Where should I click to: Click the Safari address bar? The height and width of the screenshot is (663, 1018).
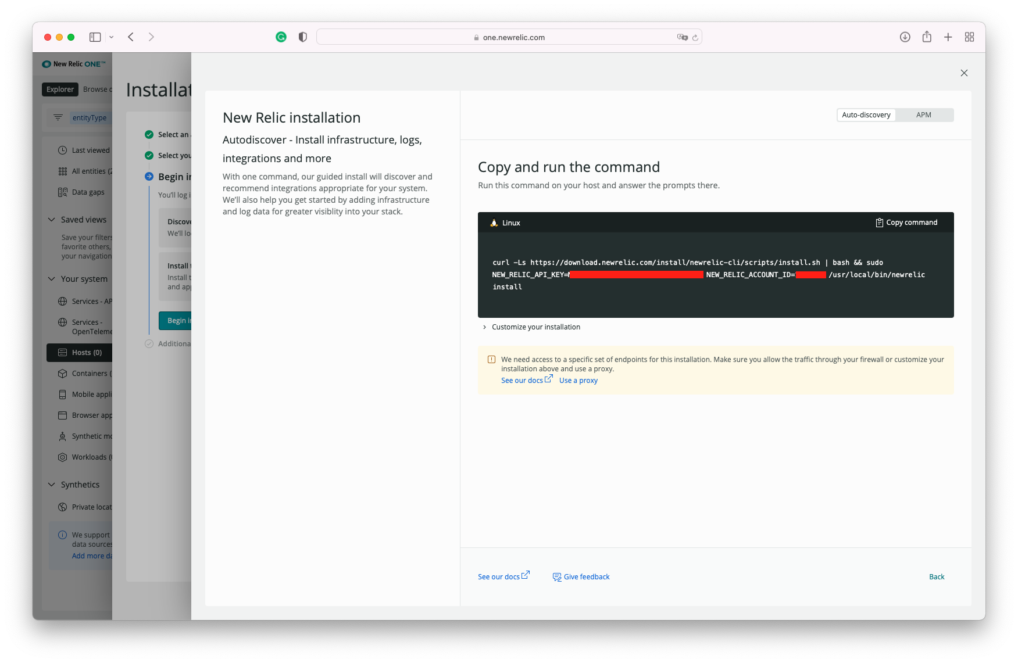click(x=509, y=37)
